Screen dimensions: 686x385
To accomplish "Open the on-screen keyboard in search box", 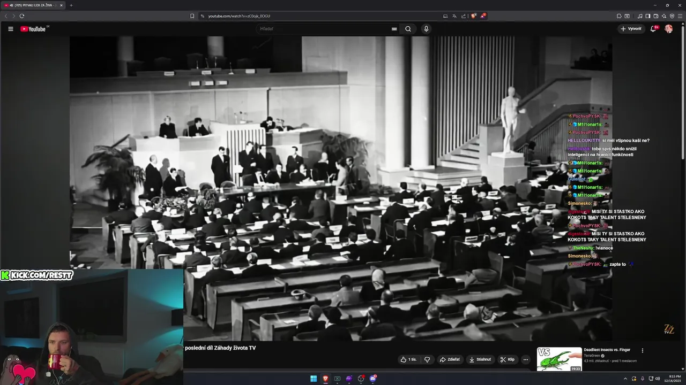I will (394, 29).
